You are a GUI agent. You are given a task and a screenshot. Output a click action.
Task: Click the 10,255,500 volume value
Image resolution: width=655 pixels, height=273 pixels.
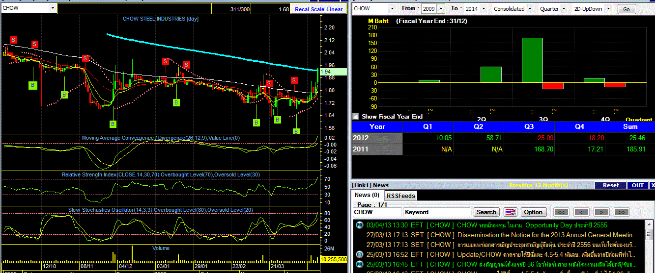coord(334,259)
